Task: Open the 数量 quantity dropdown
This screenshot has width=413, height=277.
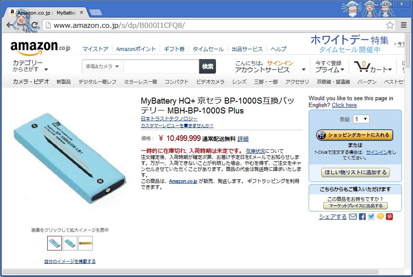Action: [361, 119]
